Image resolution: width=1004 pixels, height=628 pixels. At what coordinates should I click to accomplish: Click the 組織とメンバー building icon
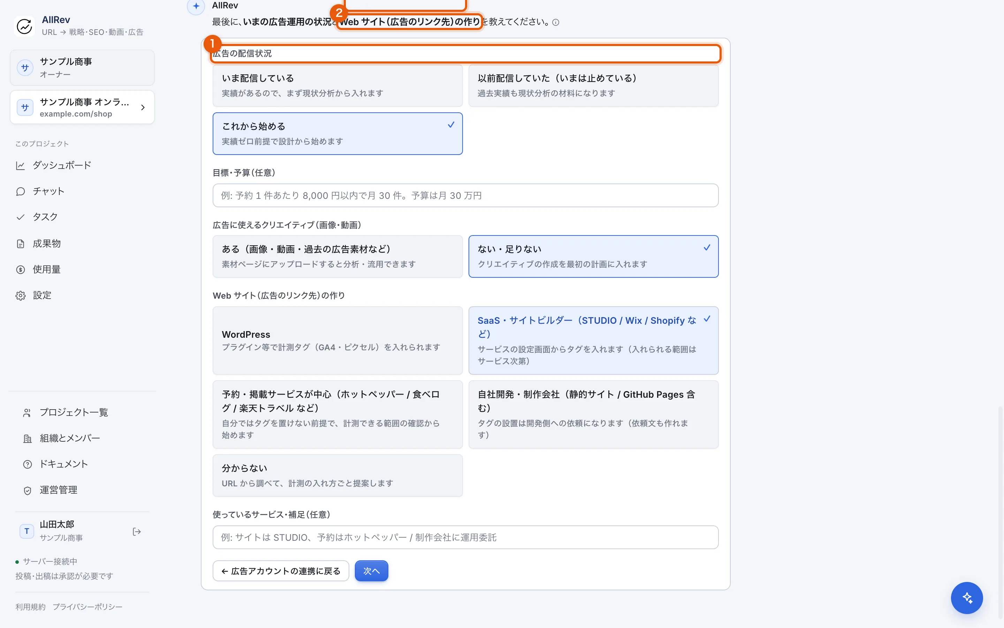pyautogui.click(x=28, y=439)
